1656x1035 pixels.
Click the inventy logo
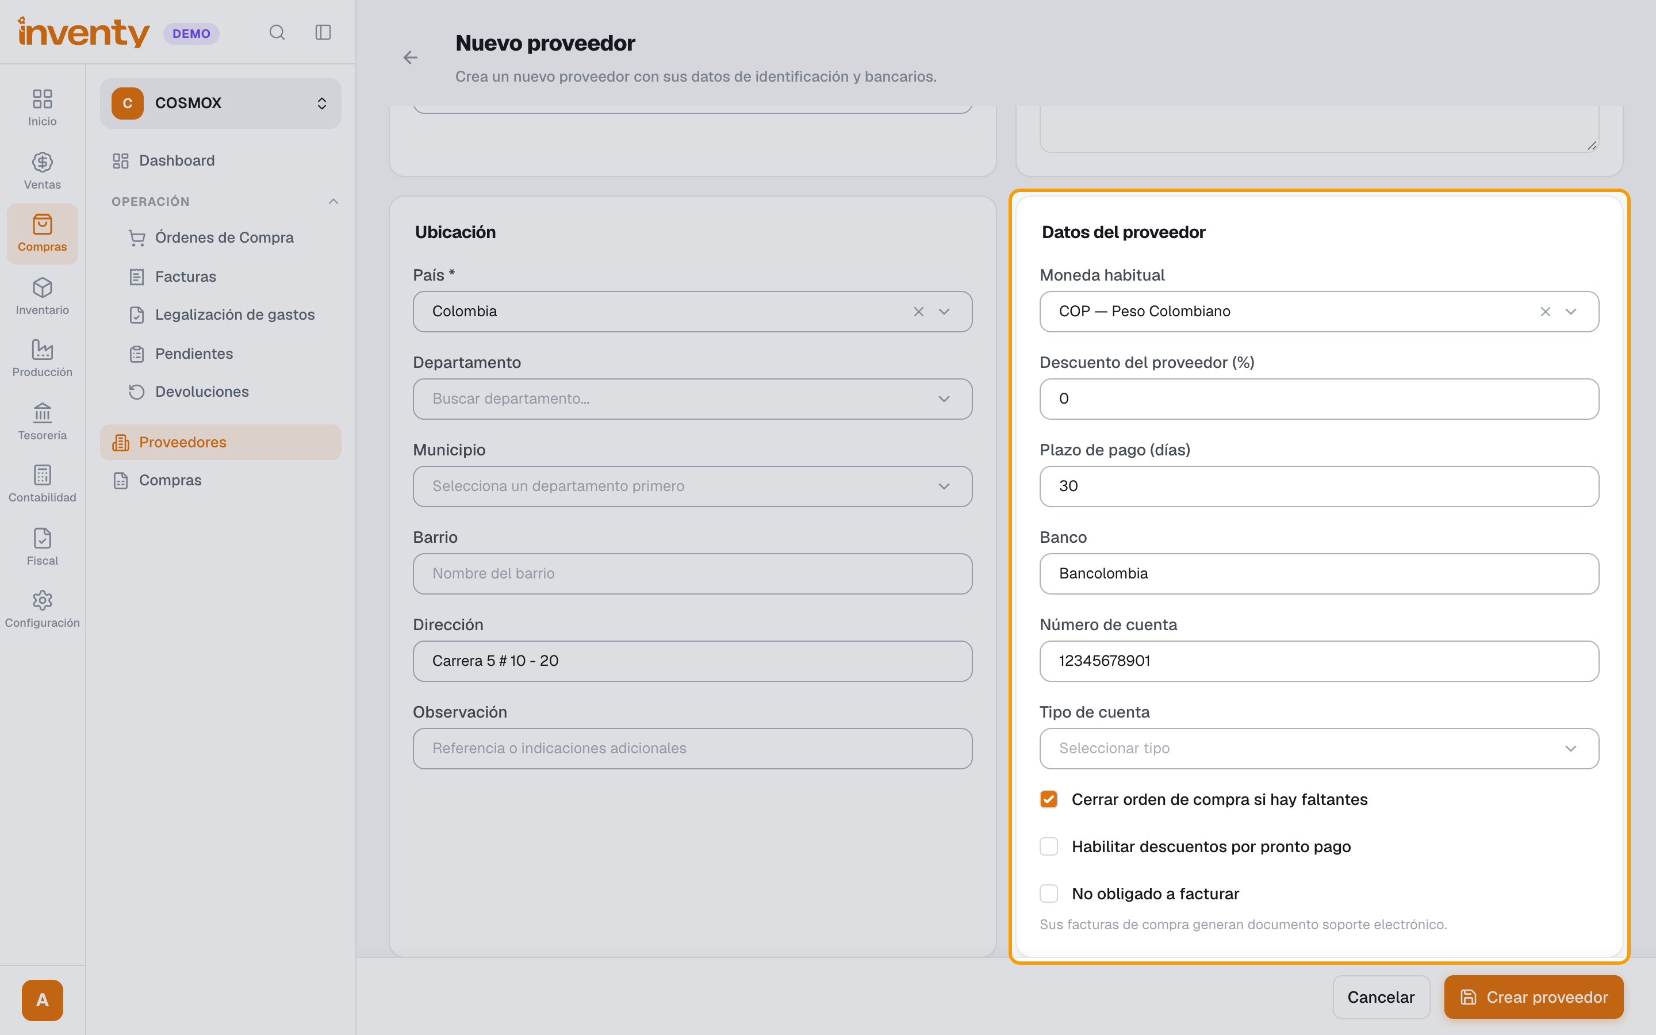tap(83, 32)
